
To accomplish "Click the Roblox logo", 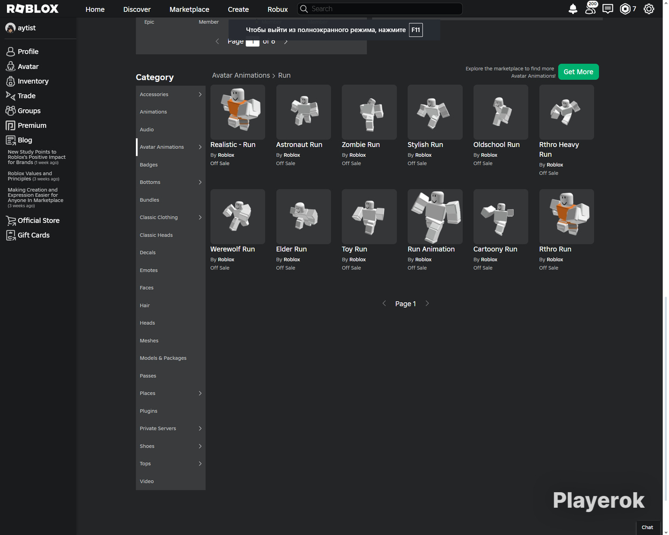I will point(33,9).
